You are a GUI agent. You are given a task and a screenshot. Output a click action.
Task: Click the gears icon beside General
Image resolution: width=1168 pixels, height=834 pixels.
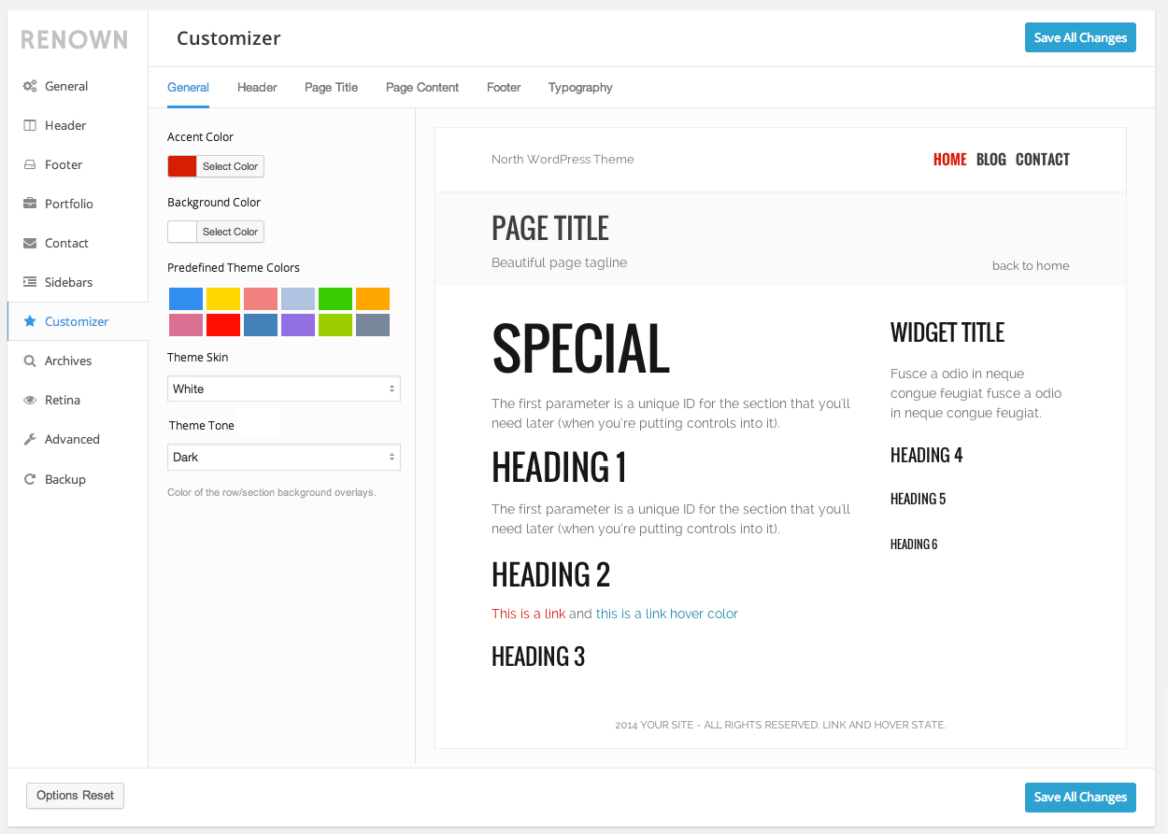(x=29, y=86)
